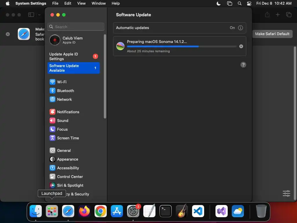Screen dimensions: 297x223
Task: Click 'About 25 minutes remaining' text
Action: (148, 51)
